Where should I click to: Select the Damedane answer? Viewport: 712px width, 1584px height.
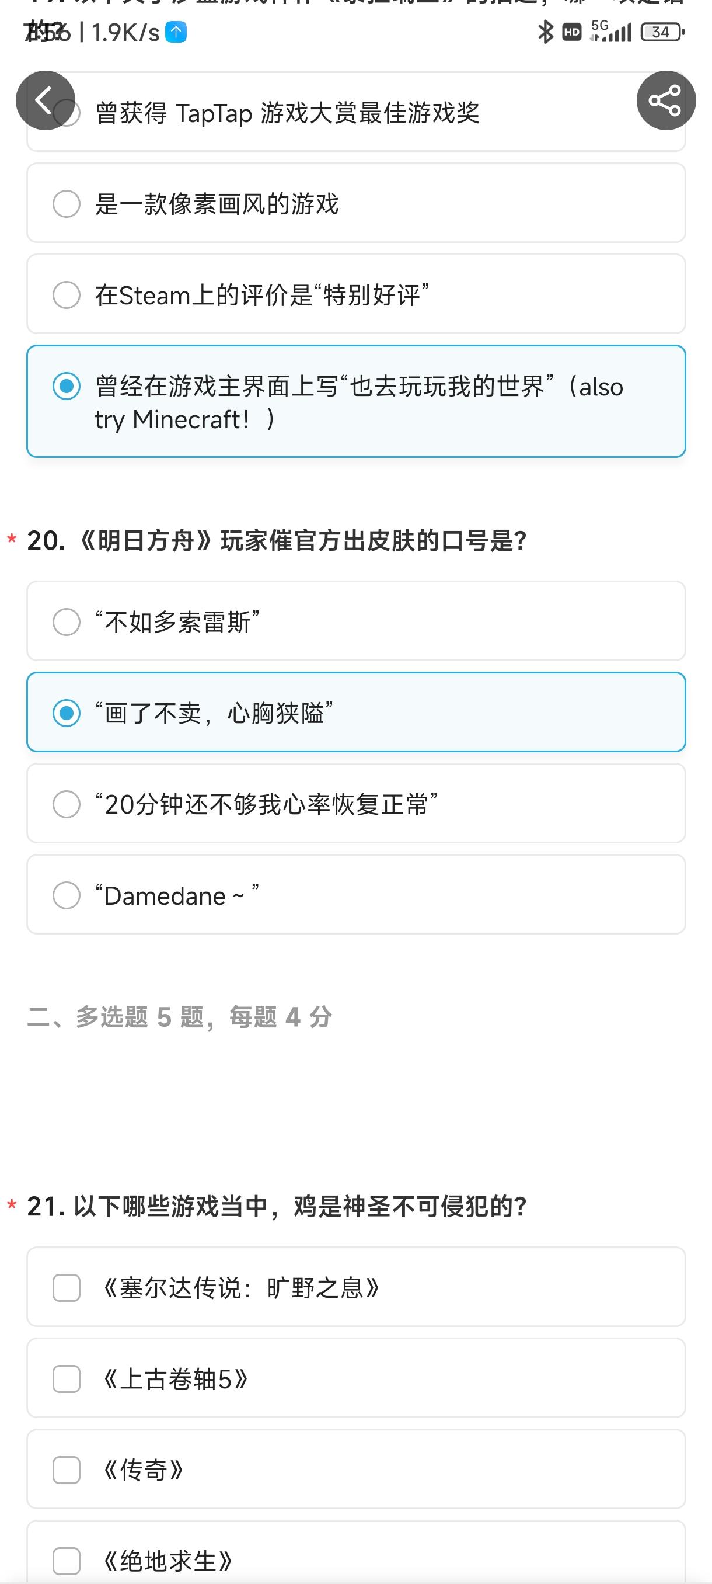(355, 895)
